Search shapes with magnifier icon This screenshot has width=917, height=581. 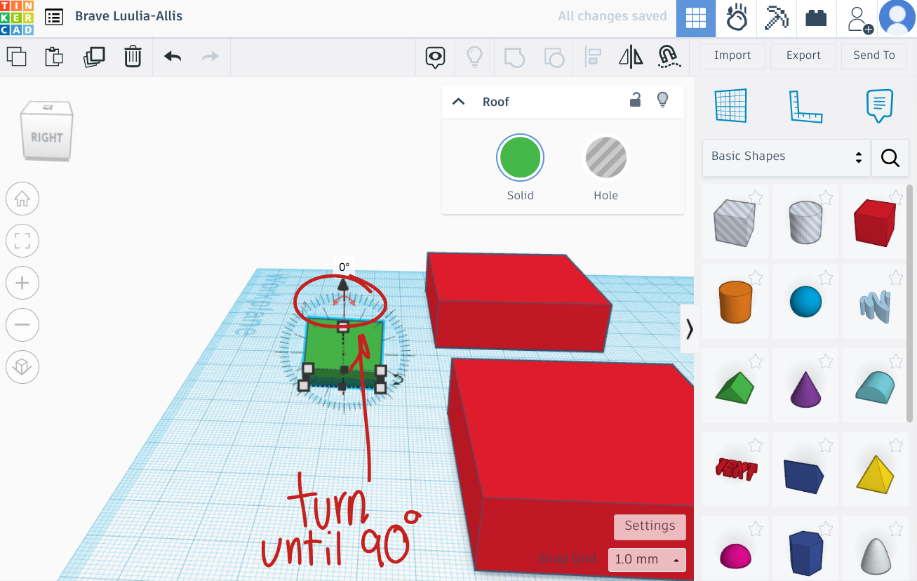pyautogui.click(x=890, y=158)
